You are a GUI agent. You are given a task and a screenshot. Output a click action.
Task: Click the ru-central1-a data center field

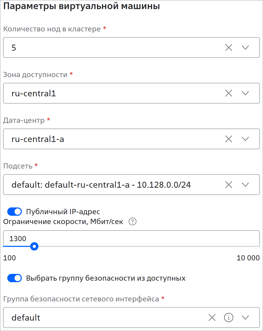tap(104, 139)
